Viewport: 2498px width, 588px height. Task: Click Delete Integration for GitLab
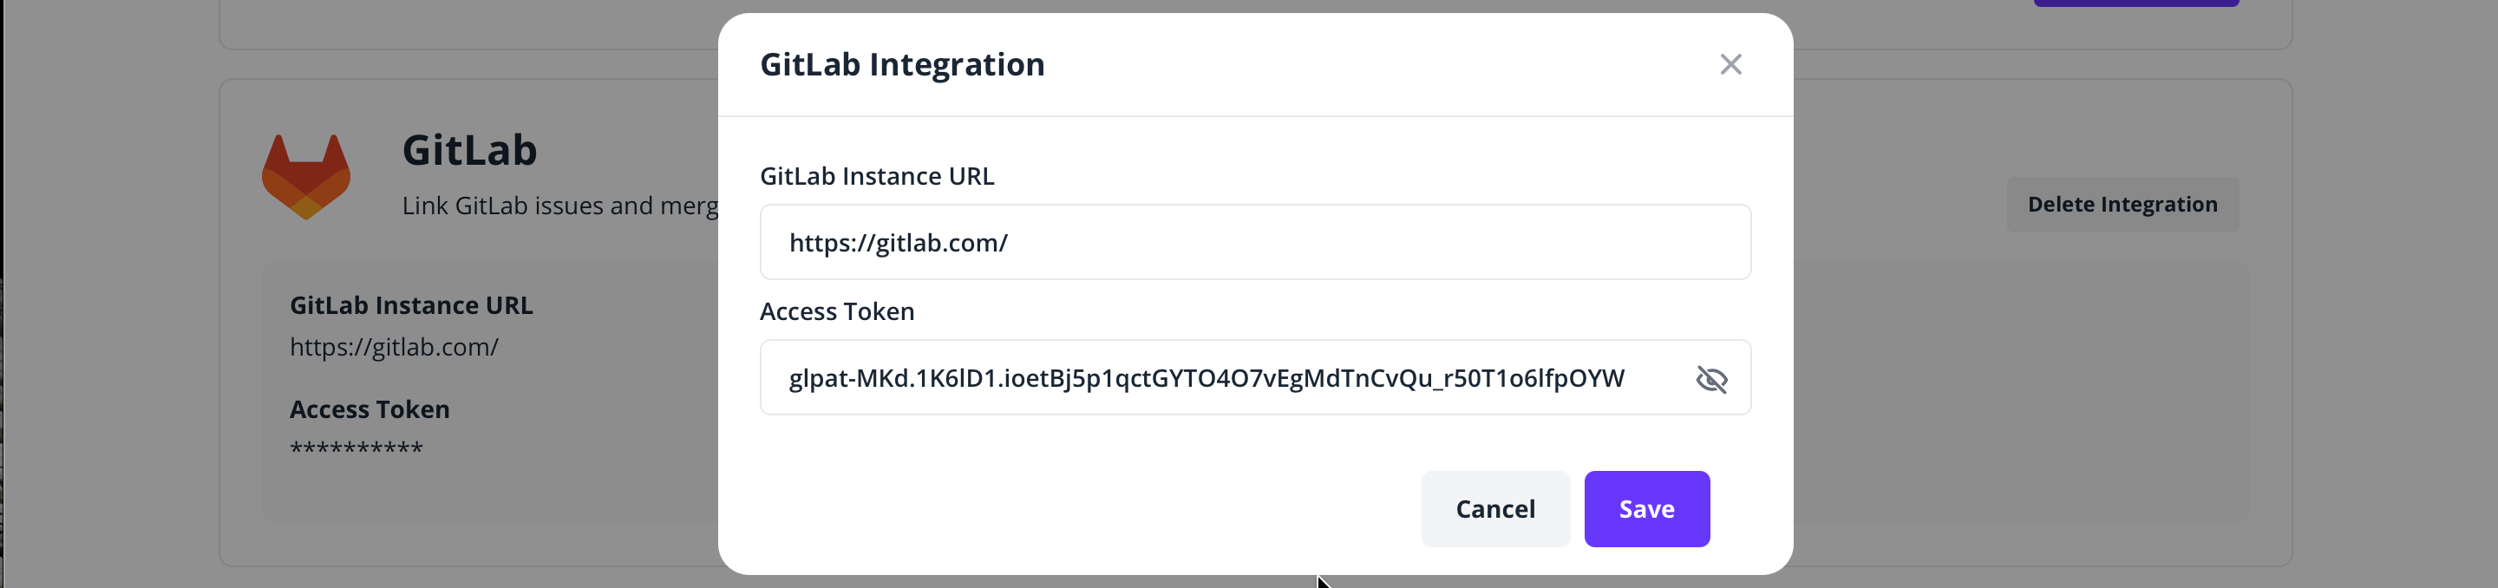(2122, 205)
